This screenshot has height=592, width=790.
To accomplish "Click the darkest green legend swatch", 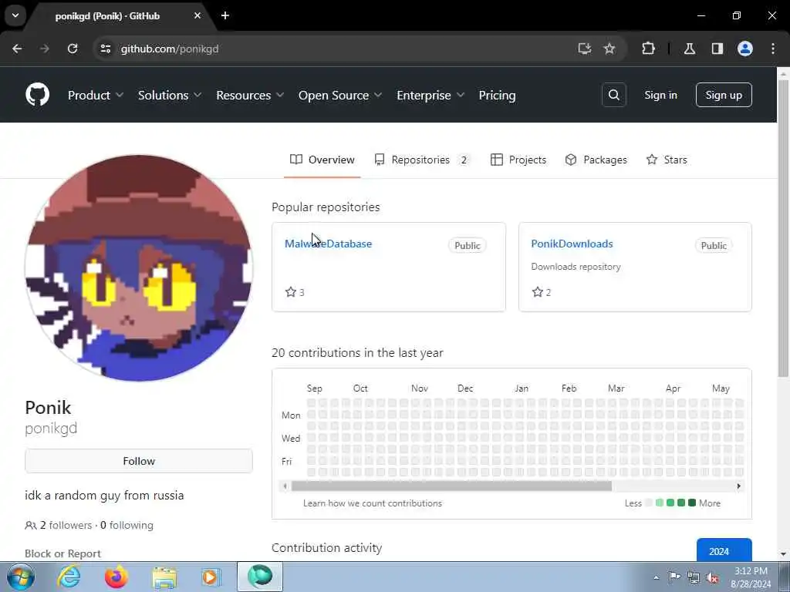I will pyautogui.click(x=692, y=503).
